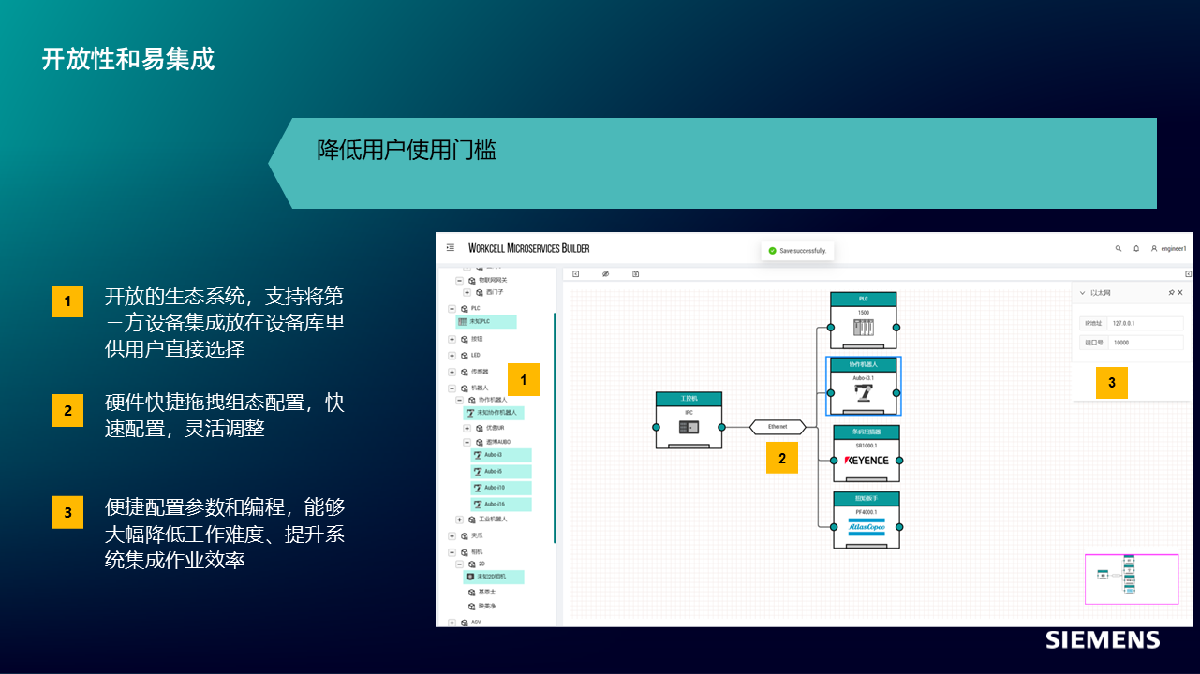Collapse the 以太网 section chevron

point(1082,293)
